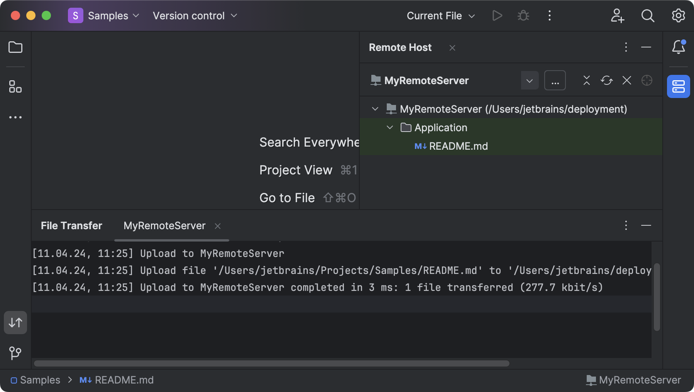Start a Code With Me session

tap(617, 16)
